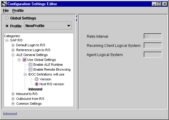The height and width of the screenshot is (120, 169).
Task: Select the SAP R/3 tree label
Action: click(16, 40)
